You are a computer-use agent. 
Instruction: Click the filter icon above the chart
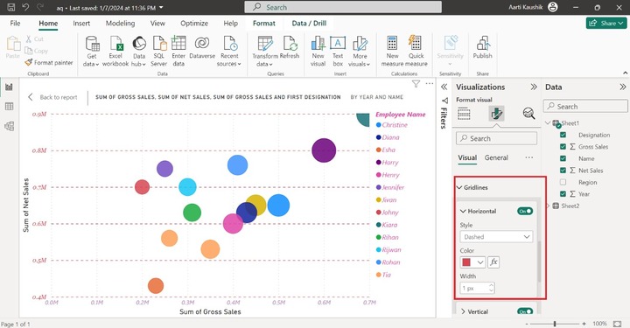click(x=416, y=84)
